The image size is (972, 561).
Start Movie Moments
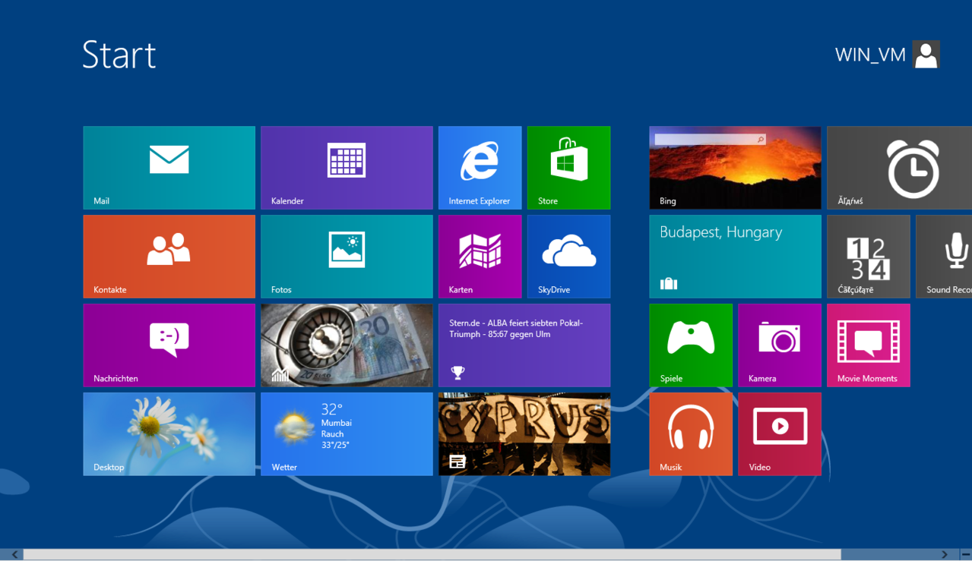pos(868,345)
